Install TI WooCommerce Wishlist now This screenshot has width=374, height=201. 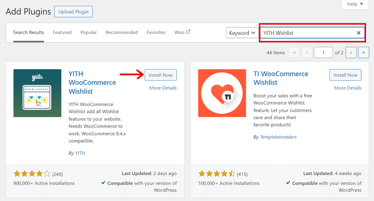(345, 75)
